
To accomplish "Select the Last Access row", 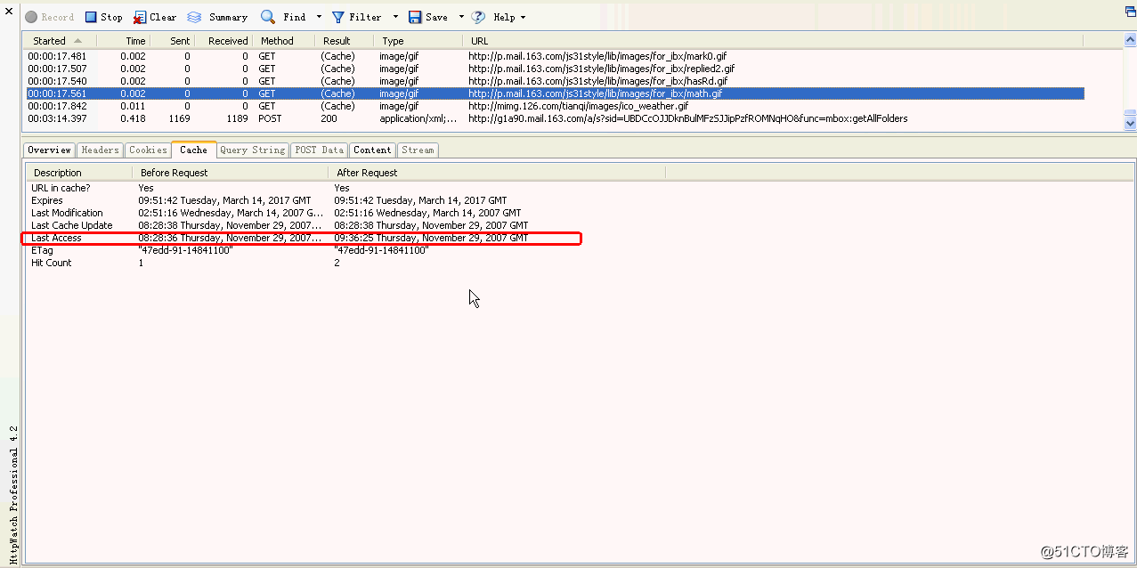I will point(347,238).
